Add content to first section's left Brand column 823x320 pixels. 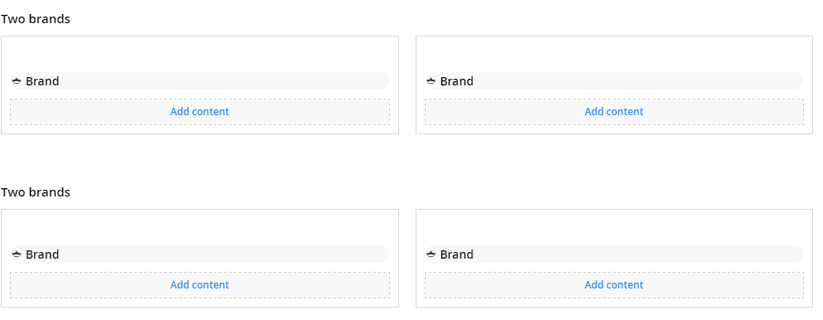click(200, 112)
